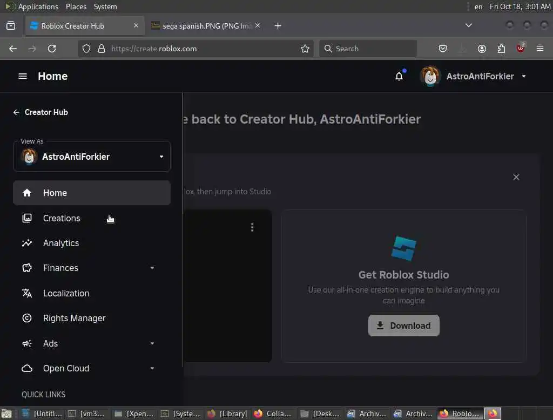
Task: Click the Open Cloud cloud icon
Action: point(27,369)
